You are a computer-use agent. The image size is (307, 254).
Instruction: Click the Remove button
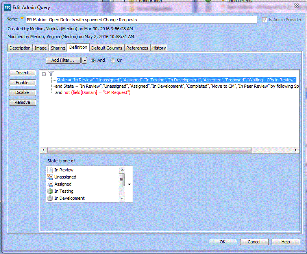[22, 103]
